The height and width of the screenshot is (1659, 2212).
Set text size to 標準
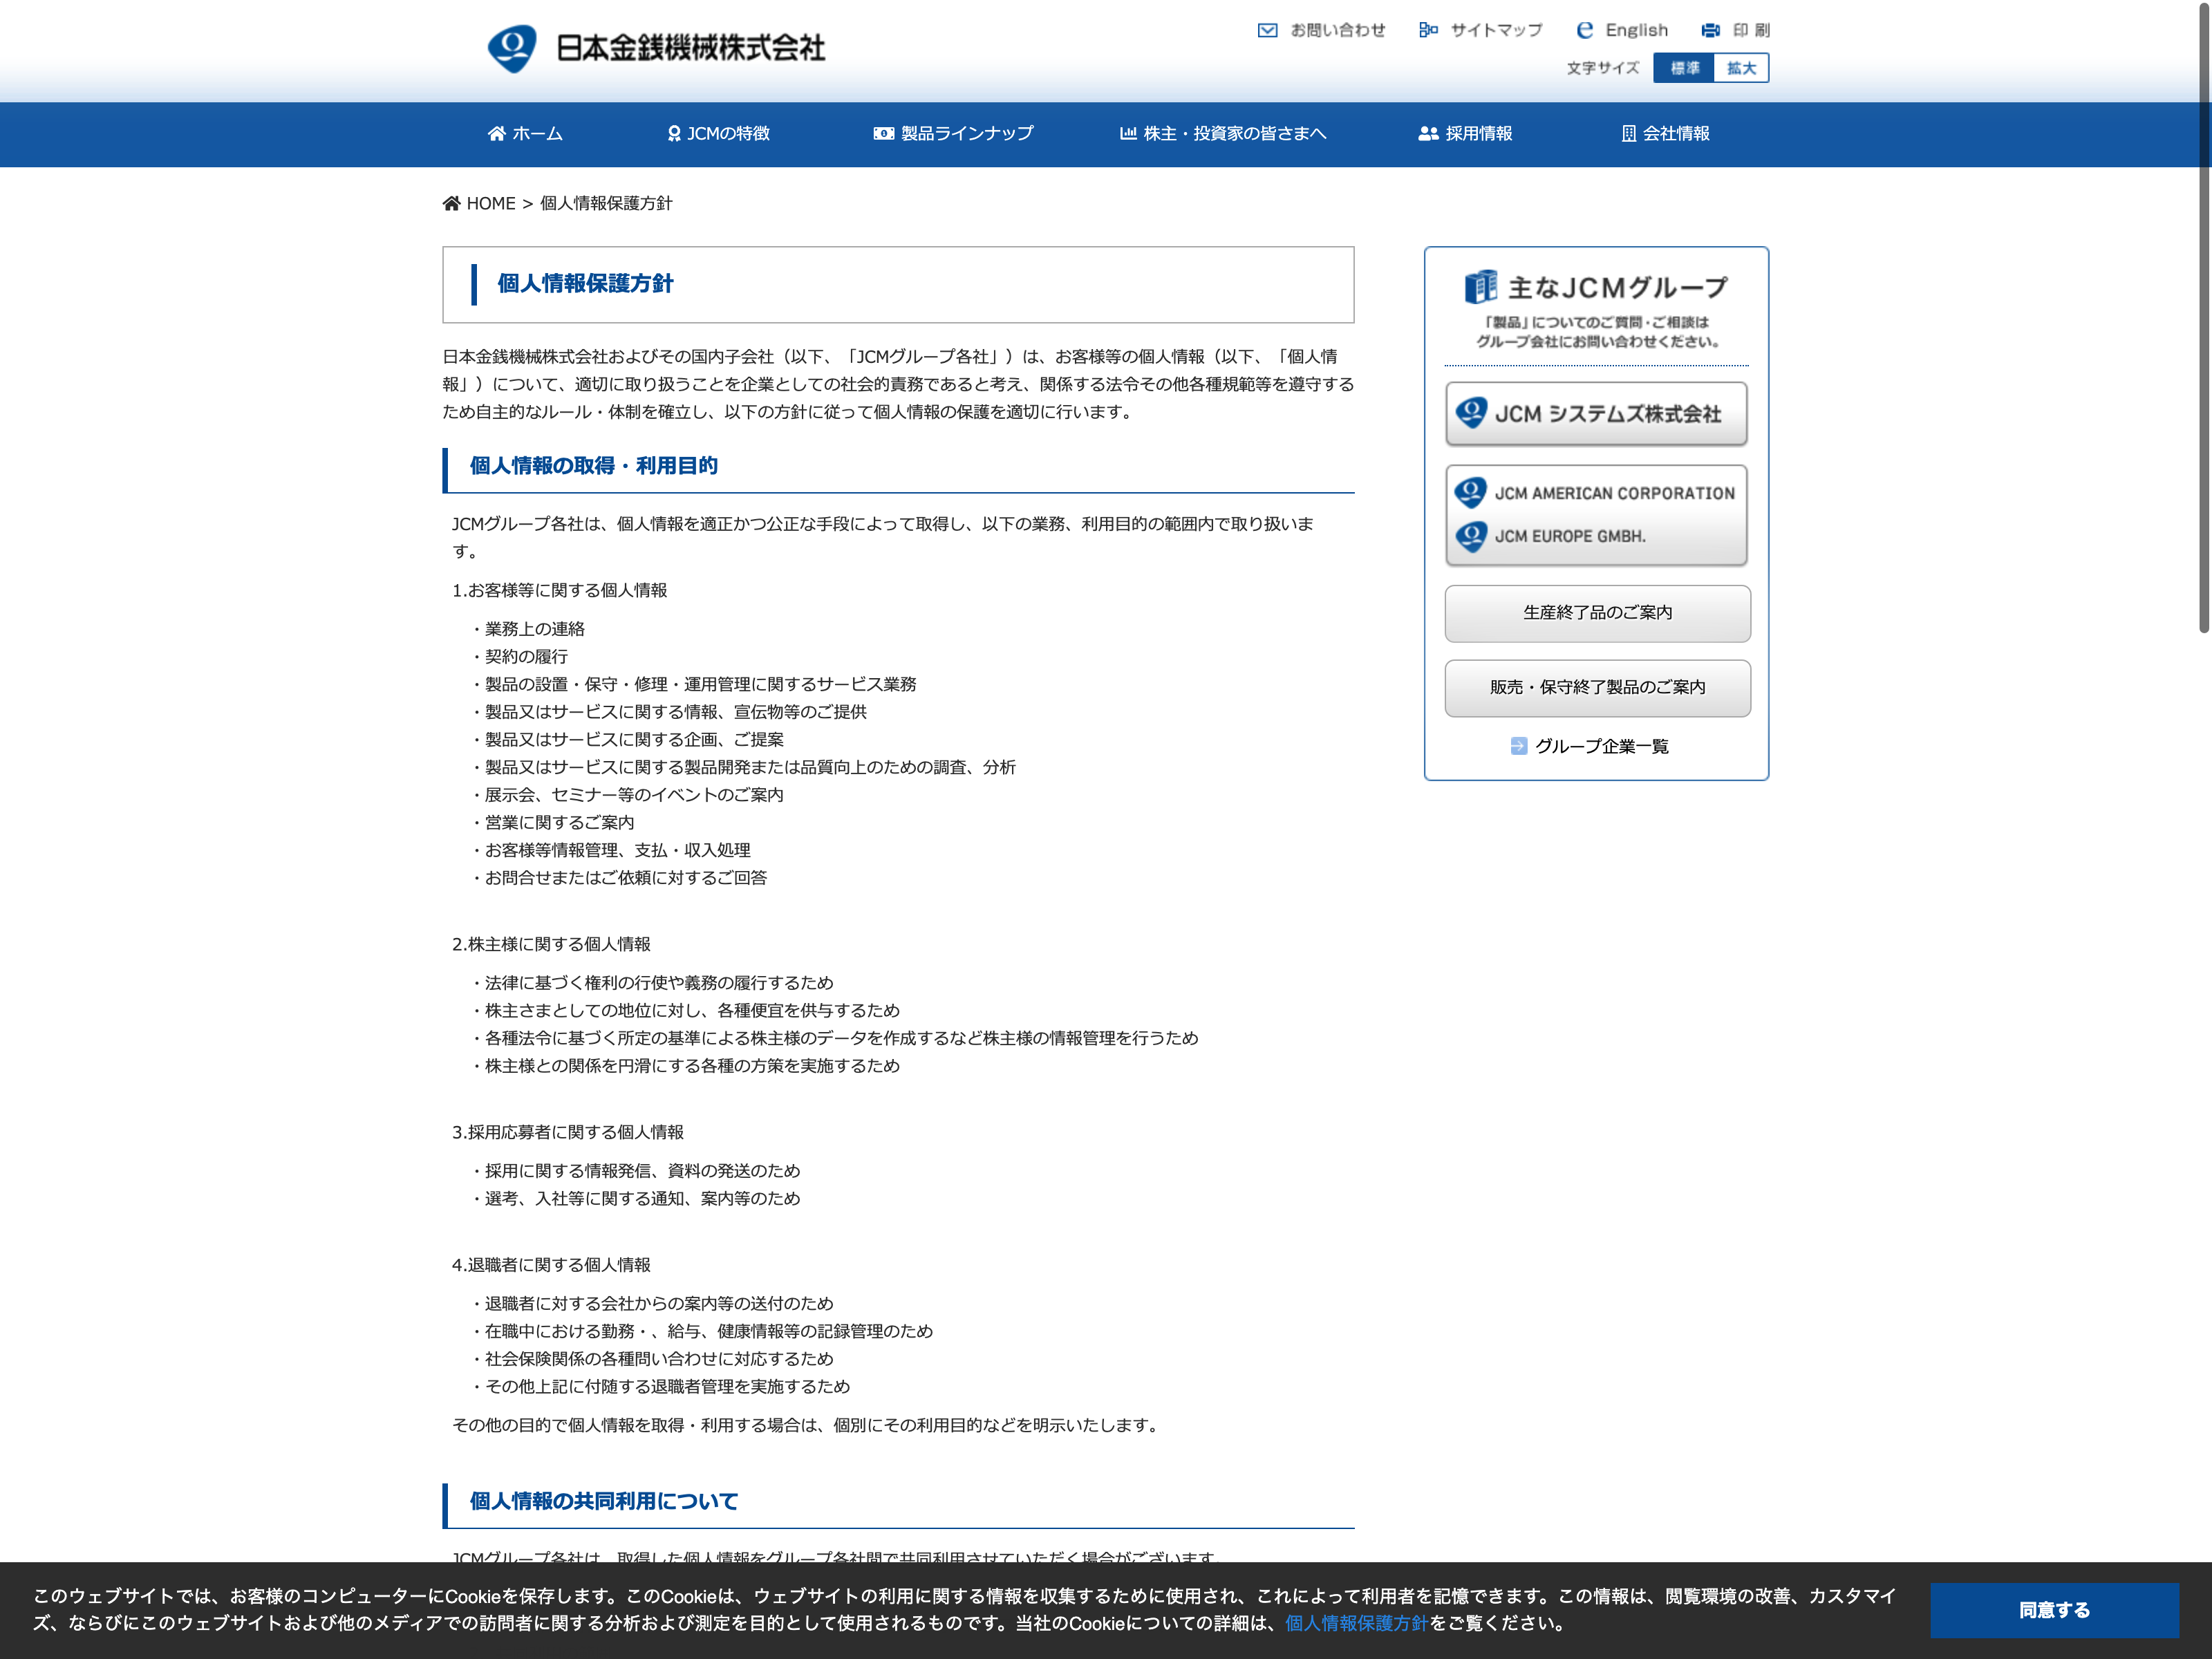click(x=1684, y=68)
